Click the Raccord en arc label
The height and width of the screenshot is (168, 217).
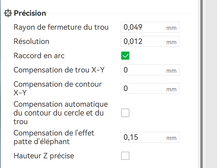tap(39, 56)
